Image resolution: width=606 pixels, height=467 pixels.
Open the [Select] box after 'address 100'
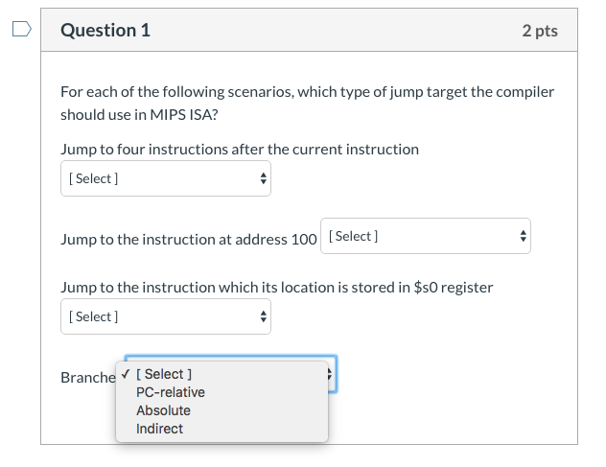(x=425, y=236)
